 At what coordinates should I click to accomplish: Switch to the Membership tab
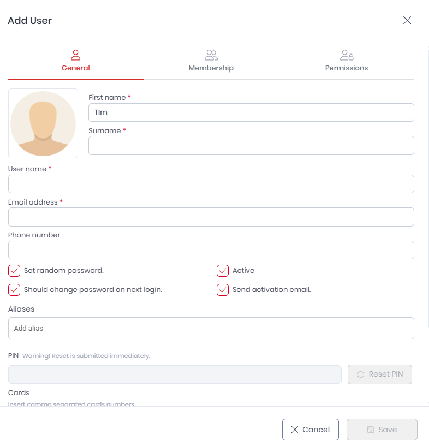click(211, 61)
